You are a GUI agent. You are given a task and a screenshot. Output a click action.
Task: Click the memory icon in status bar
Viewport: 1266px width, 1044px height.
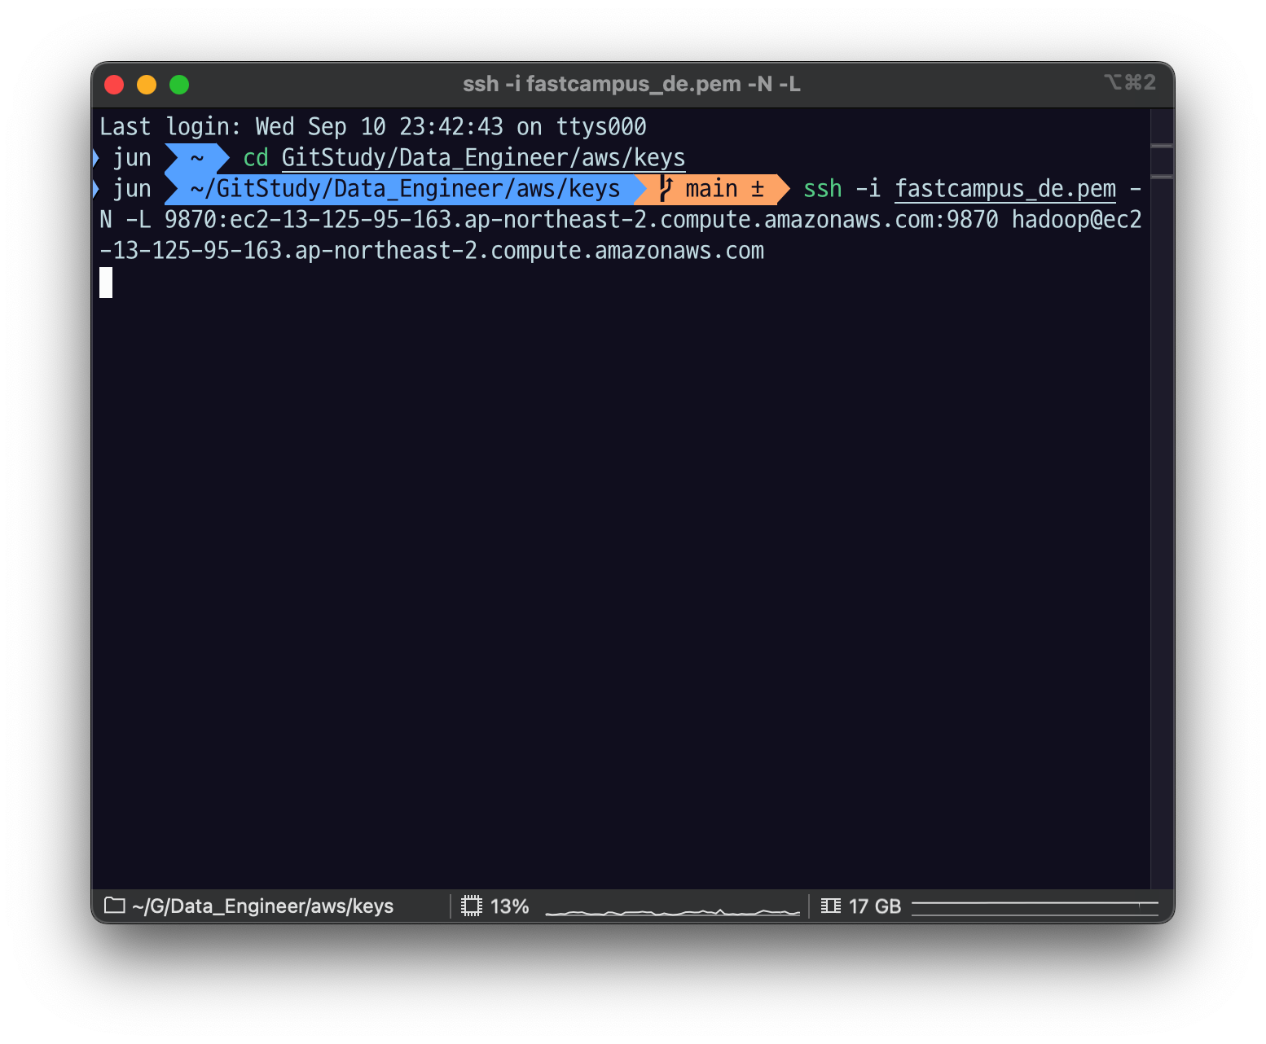[x=831, y=906]
